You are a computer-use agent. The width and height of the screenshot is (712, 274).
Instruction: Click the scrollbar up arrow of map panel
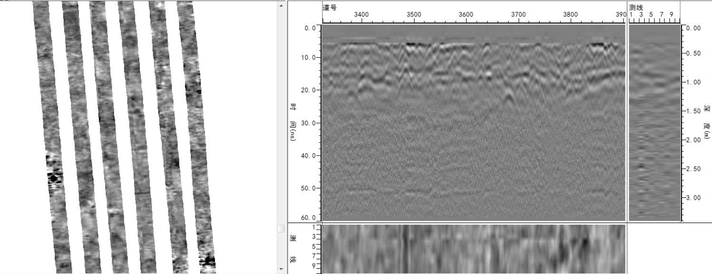click(281, 6)
